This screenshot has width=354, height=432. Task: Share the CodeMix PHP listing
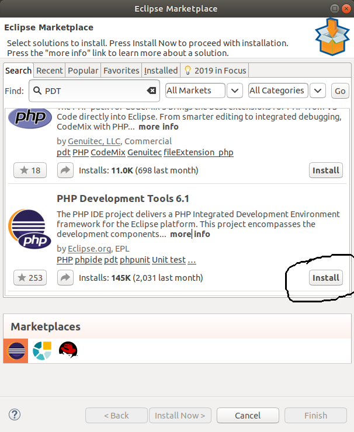pyautogui.click(x=65, y=170)
